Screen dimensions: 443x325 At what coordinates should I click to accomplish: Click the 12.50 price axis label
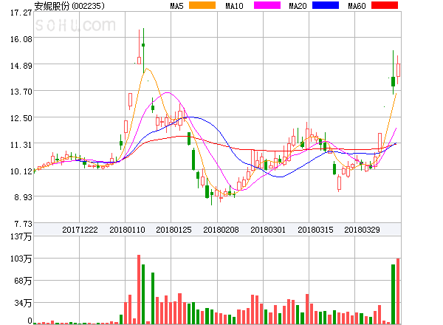coord(21,118)
